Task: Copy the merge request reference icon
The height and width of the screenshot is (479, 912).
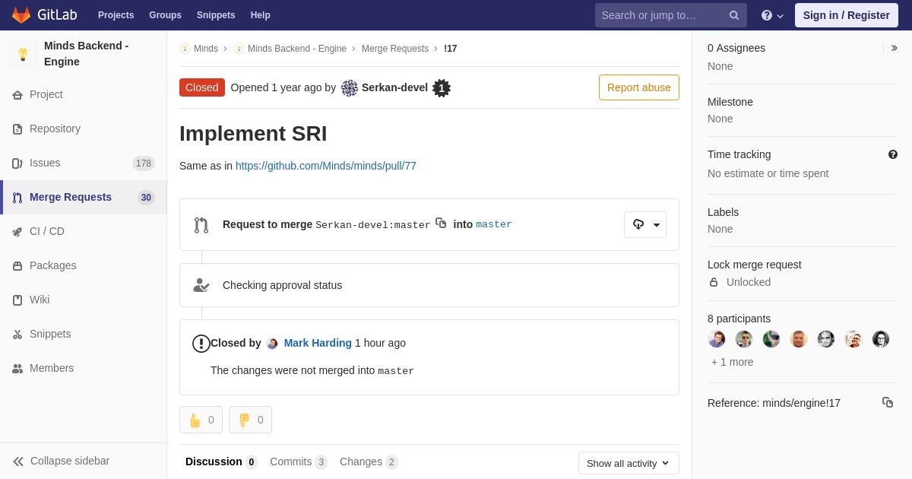Action: coord(888,402)
